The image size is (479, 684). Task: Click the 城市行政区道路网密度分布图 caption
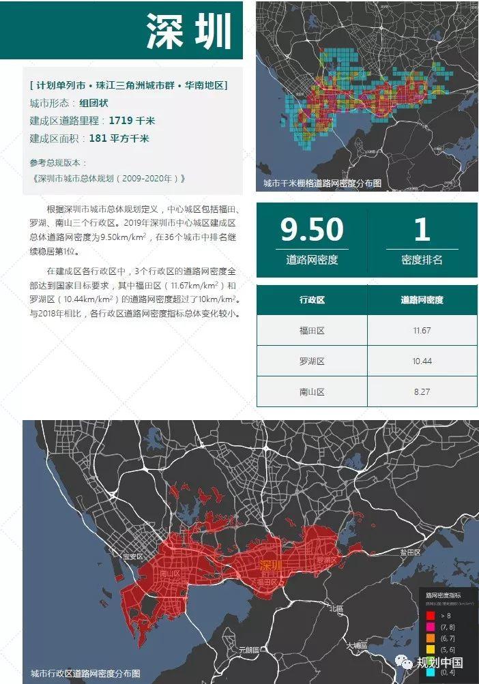click(x=85, y=674)
